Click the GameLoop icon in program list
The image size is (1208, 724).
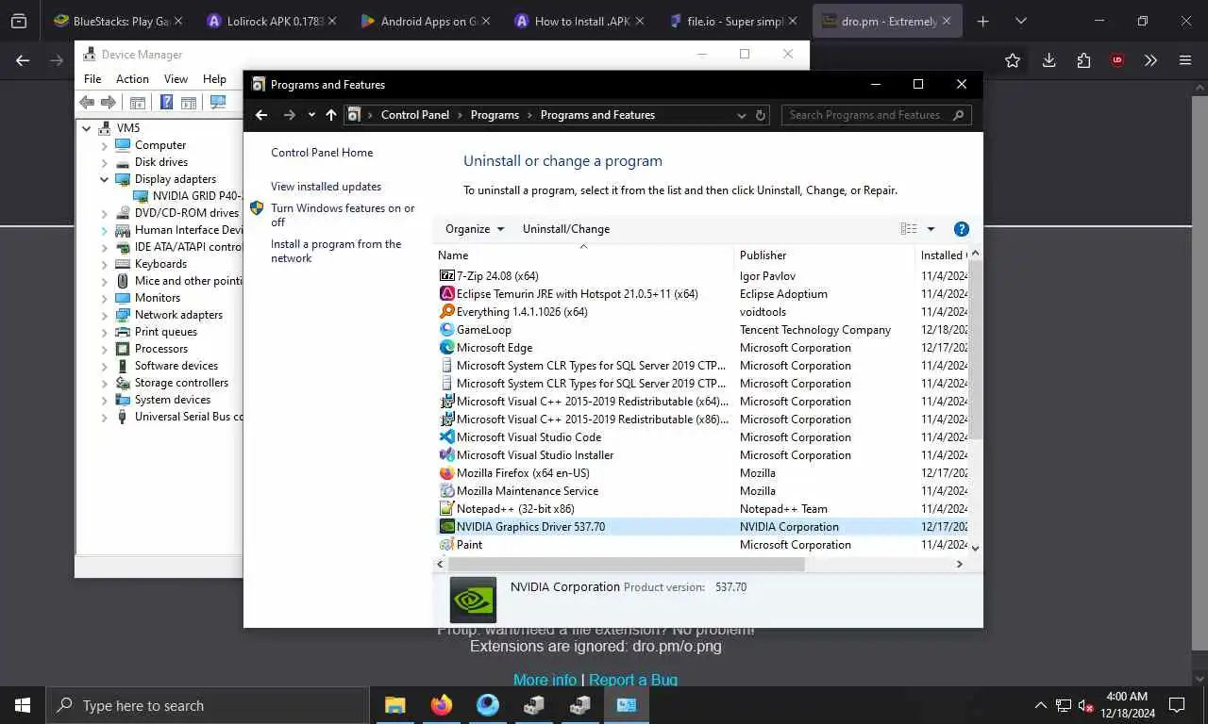[x=447, y=330]
